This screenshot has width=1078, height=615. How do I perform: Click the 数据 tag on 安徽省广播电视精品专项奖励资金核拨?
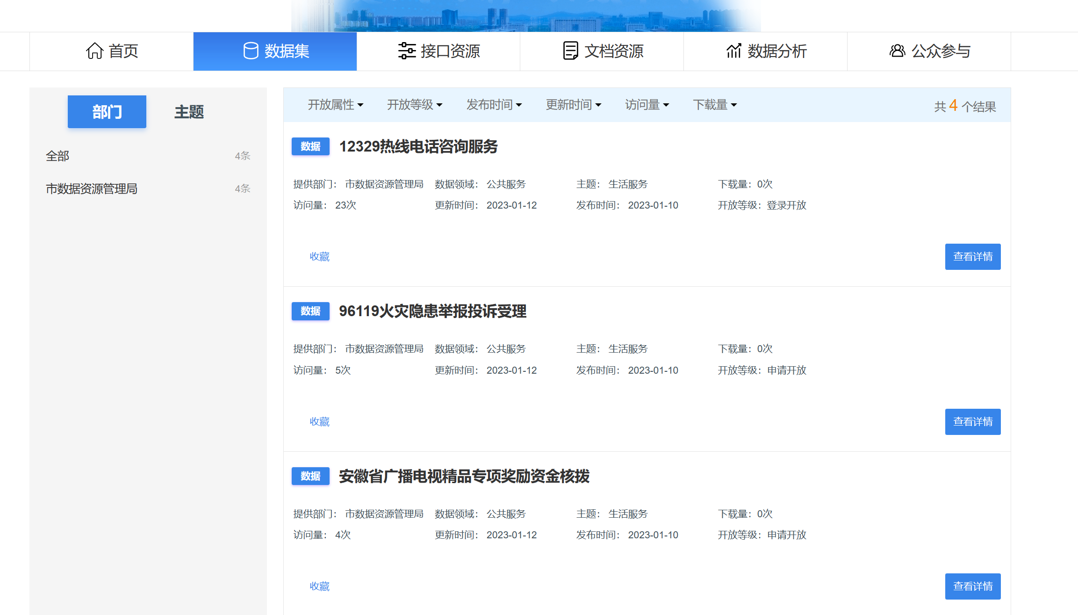310,476
